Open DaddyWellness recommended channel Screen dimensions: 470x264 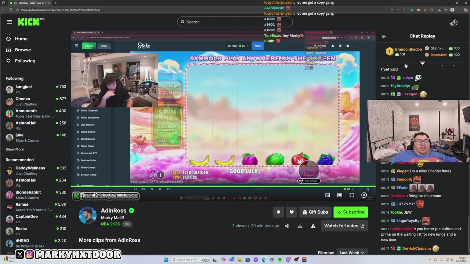(35, 170)
